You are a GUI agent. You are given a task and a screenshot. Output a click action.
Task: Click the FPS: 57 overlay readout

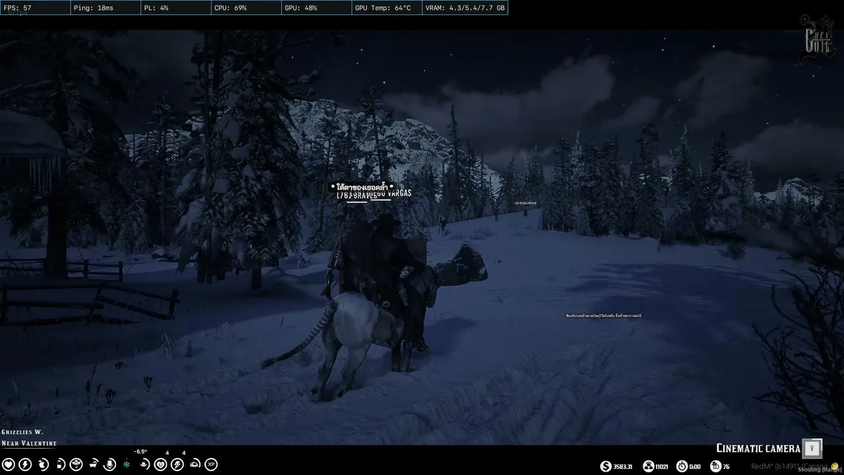click(35, 8)
